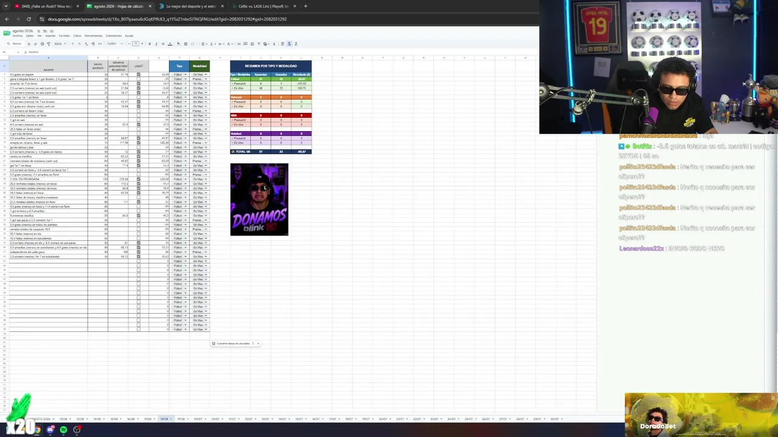Viewport: 778px width, 437px height.
Task: Open the Herramientas menu
Action: [93, 36]
